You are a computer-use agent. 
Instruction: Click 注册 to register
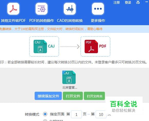[x=117, y=2]
